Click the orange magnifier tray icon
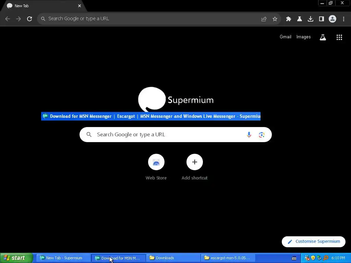Image resolution: width=351 pixels, height=263 pixels. click(326, 258)
